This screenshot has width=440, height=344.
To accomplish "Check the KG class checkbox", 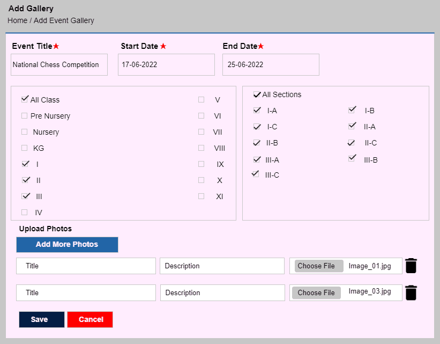I will click(x=25, y=148).
